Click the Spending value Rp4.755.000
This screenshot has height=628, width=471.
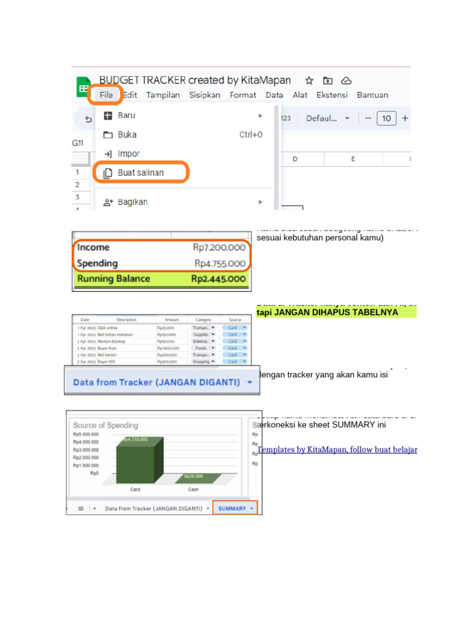220,264
